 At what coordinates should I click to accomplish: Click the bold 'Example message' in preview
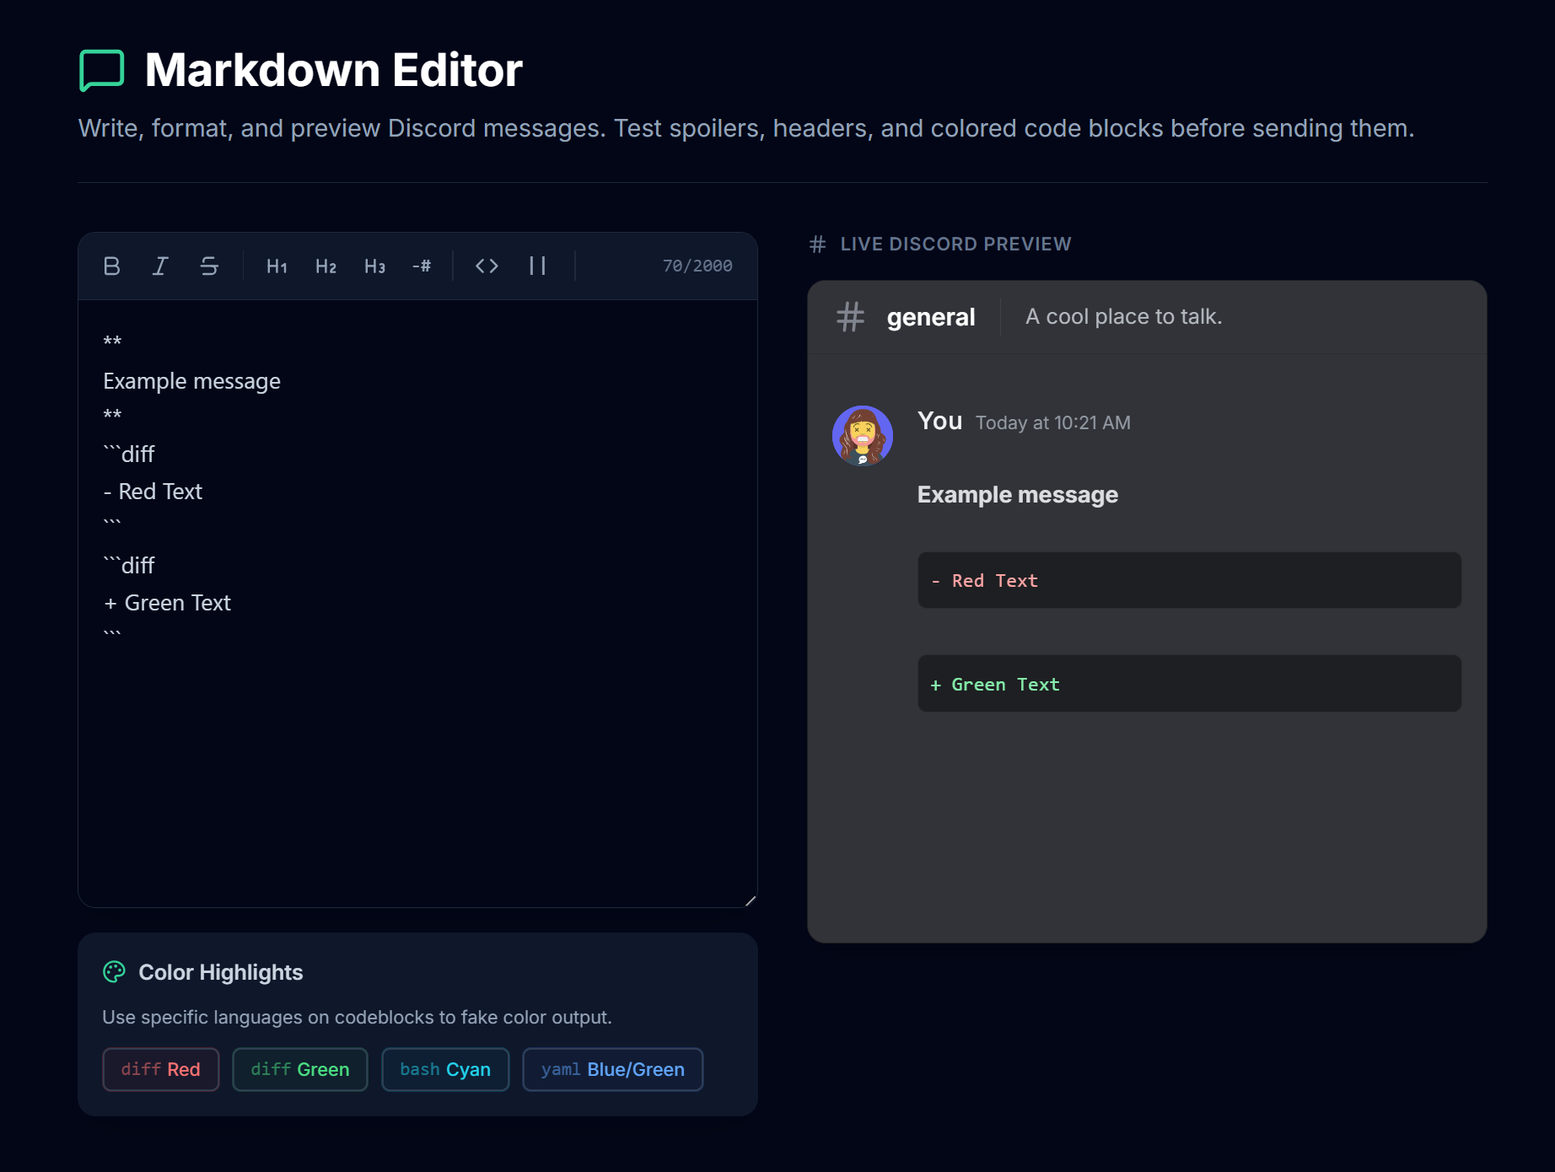(1018, 495)
